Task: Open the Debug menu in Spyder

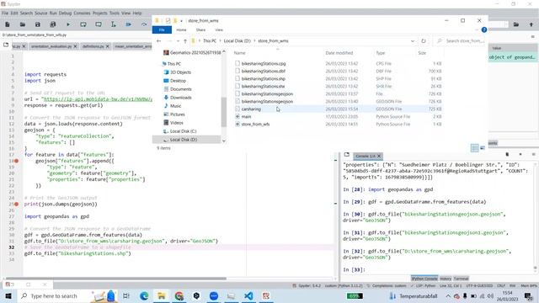Action: (x=65, y=13)
